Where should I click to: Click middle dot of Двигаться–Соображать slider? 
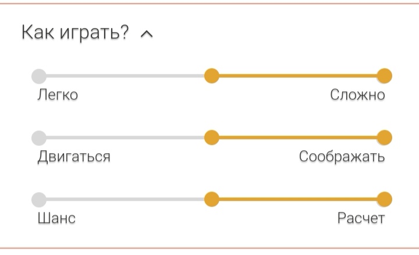pyautogui.click(x=211, y=138)
